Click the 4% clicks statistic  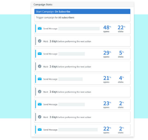pyautogui.click(x=121, y=79)
